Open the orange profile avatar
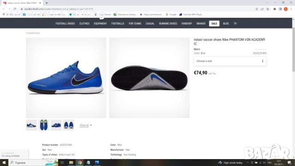The height and width of the screenshot is (166, 295). pos(286,9)
